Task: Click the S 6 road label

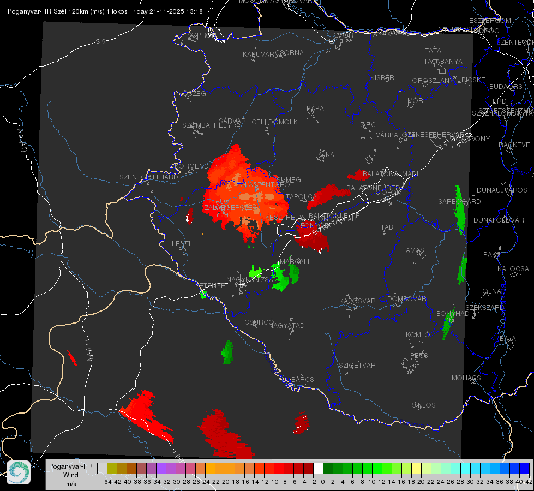Action: point(100,41)
